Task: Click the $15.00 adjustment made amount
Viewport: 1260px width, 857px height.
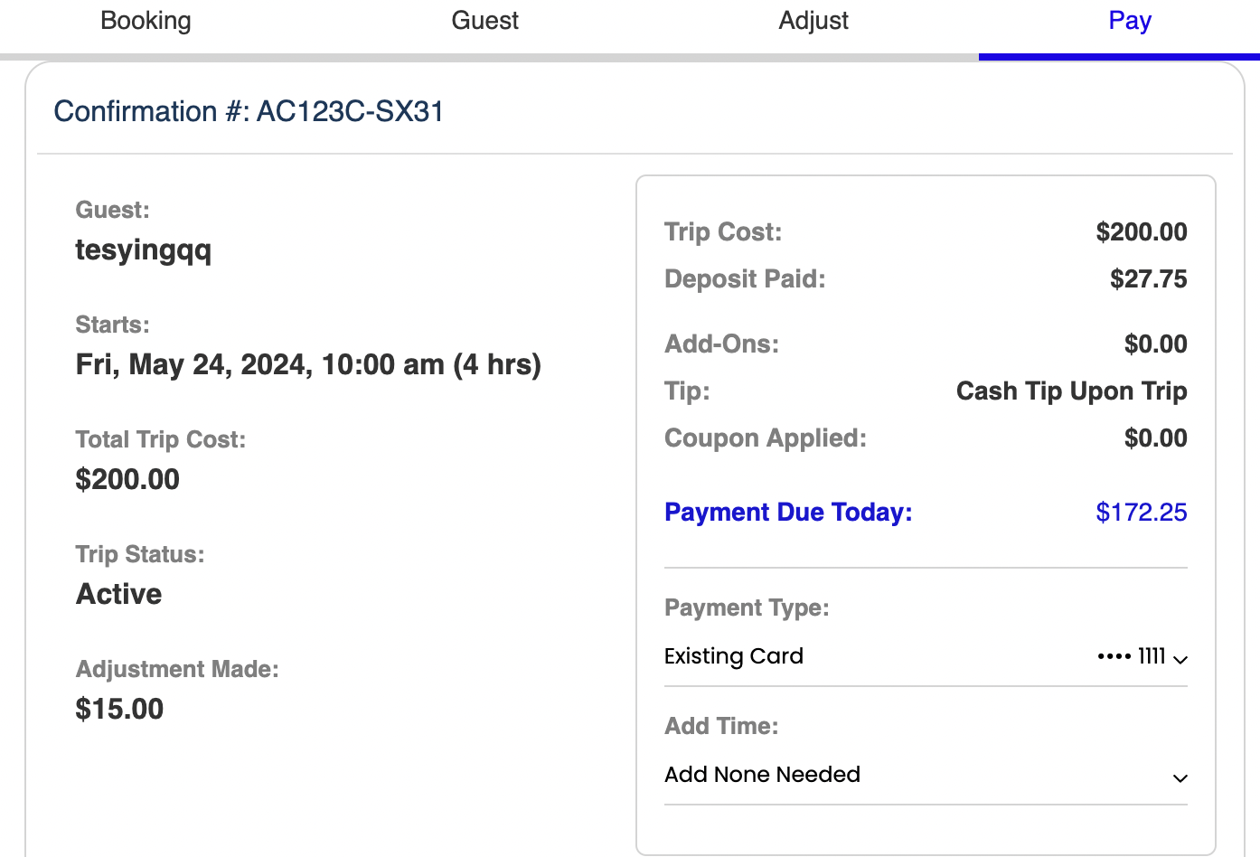Action: click(119, 709)
